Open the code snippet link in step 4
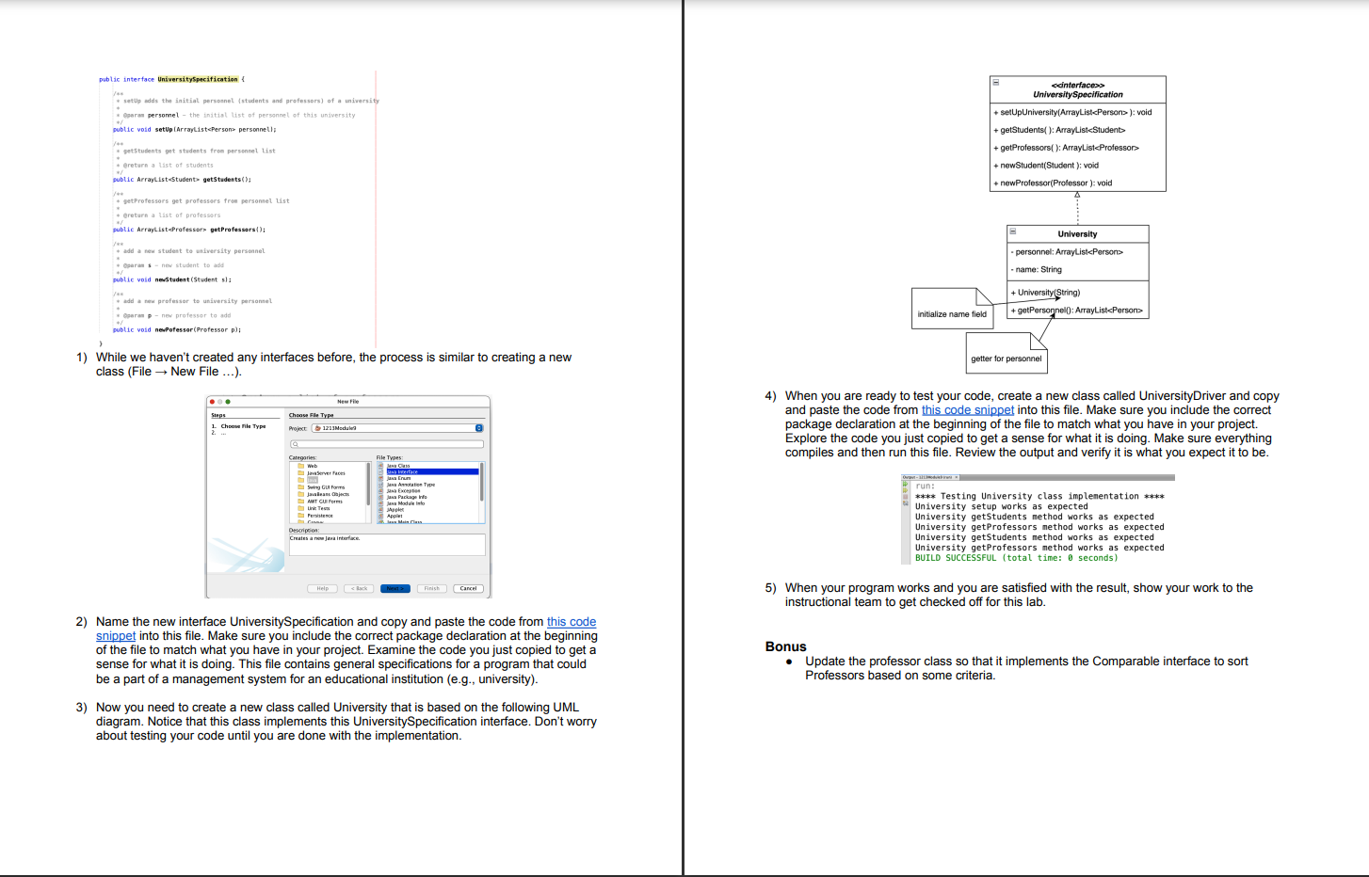 click(968, 409)
